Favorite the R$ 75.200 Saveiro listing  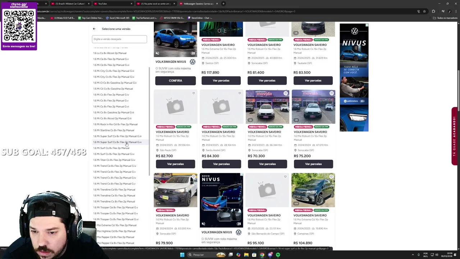point(332,93)
